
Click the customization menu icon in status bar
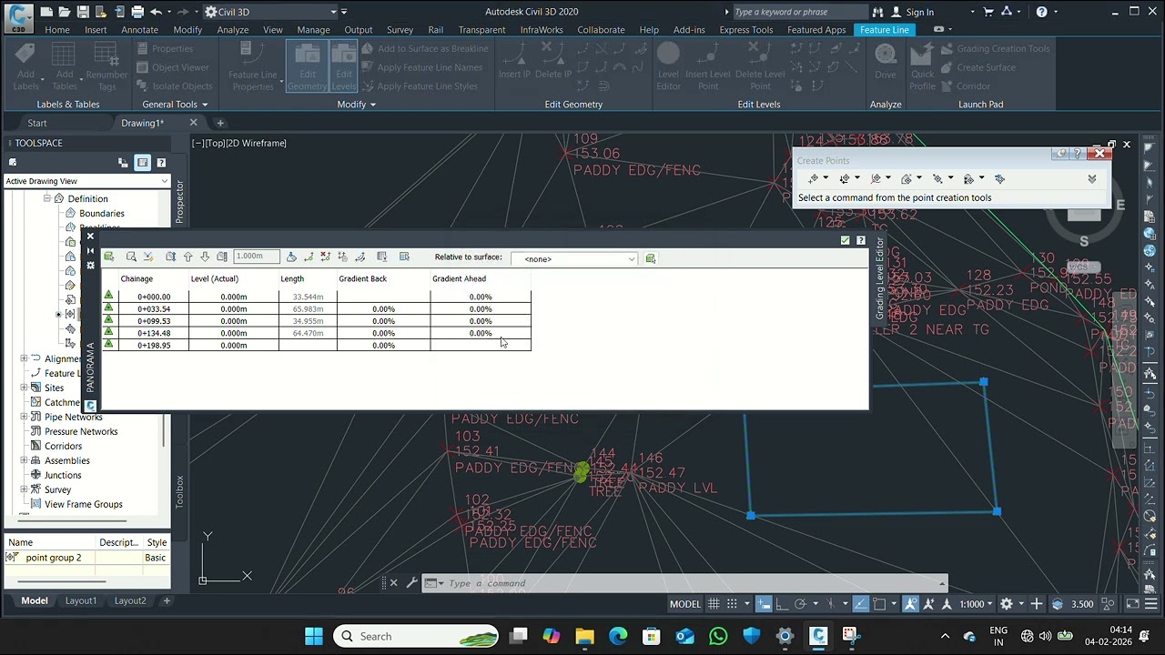click(1152, 603)
